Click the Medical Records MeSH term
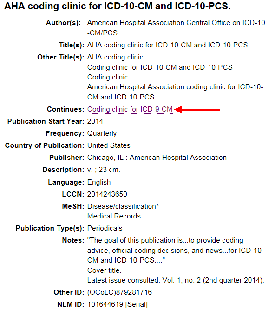 pyautogui.click(x=114, y=216)
